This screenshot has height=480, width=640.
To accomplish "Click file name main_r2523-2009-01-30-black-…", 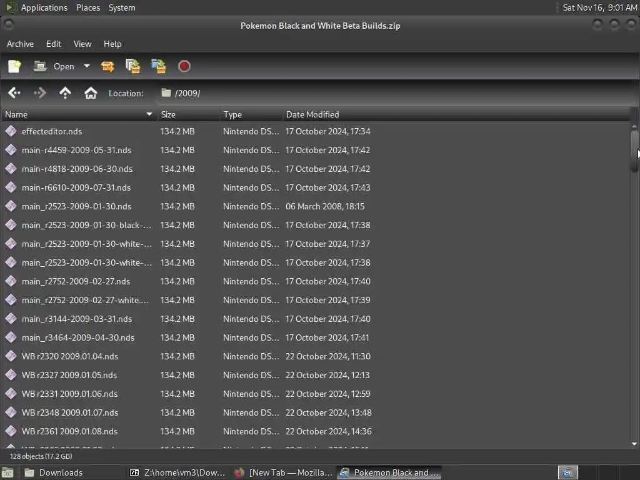I will (86, 225).
